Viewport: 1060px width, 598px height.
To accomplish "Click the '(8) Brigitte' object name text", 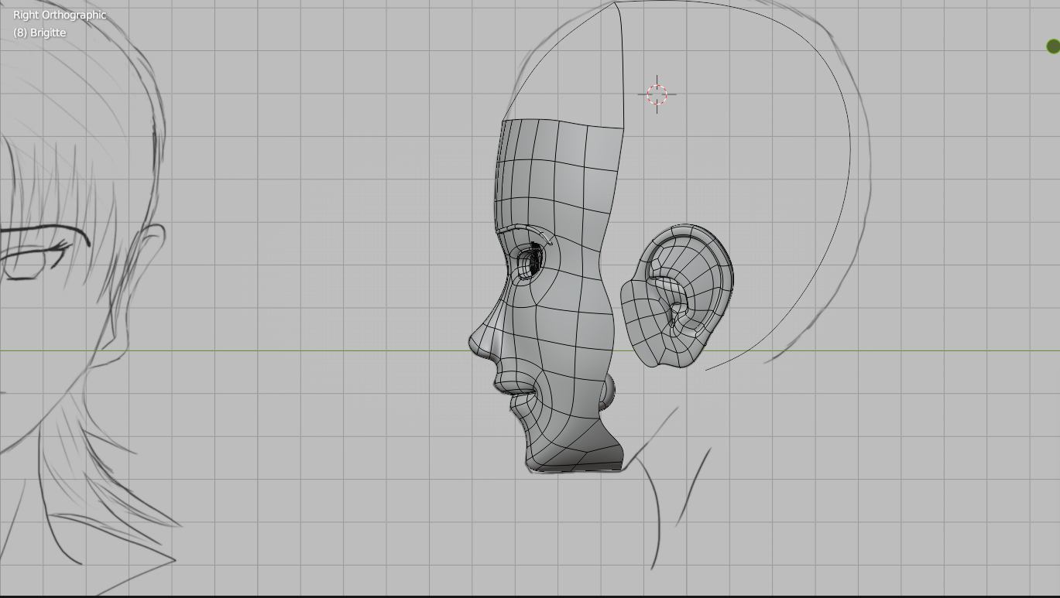I will point(39,32).
